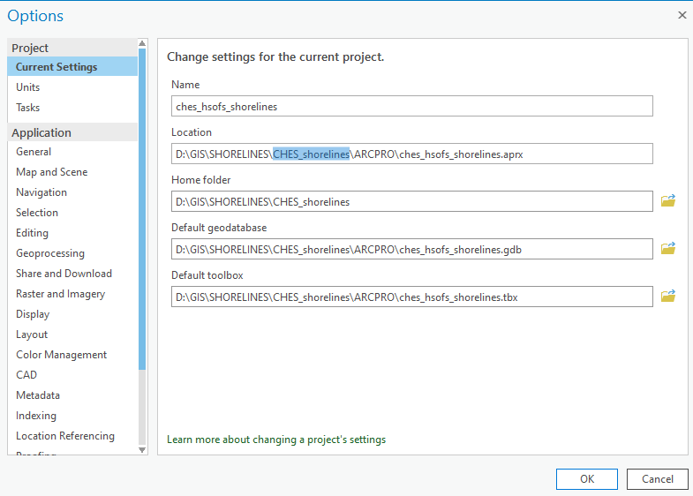Browse for the Default geodatabase
Image resolution: width=693 pixels, height=496 pixels.
tap(668, 249)
